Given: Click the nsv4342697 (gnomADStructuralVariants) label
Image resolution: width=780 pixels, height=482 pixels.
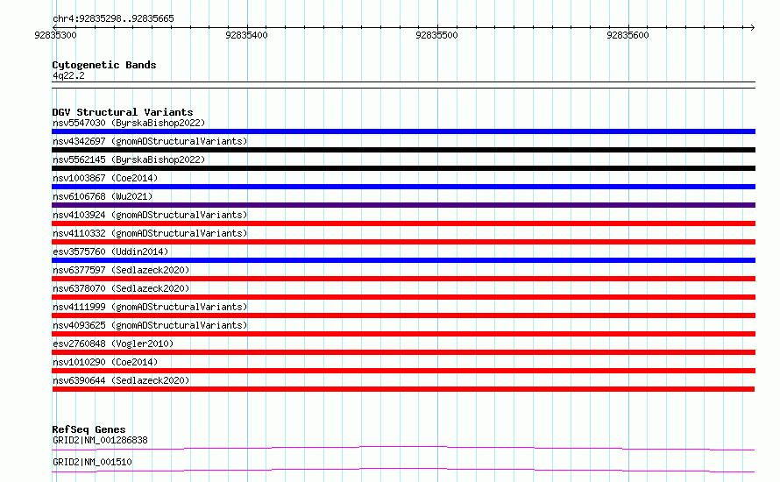Looking at the screenshot, I should 150,141.
